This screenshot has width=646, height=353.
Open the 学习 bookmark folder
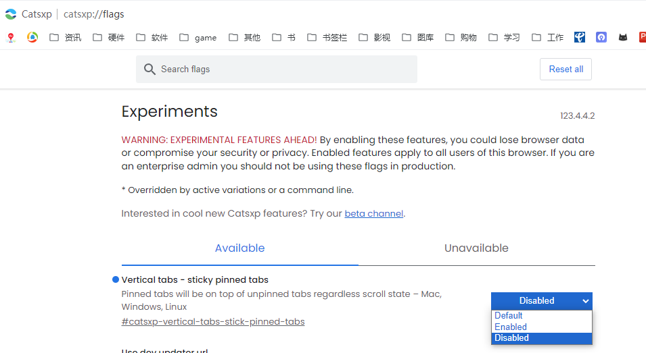504,38
